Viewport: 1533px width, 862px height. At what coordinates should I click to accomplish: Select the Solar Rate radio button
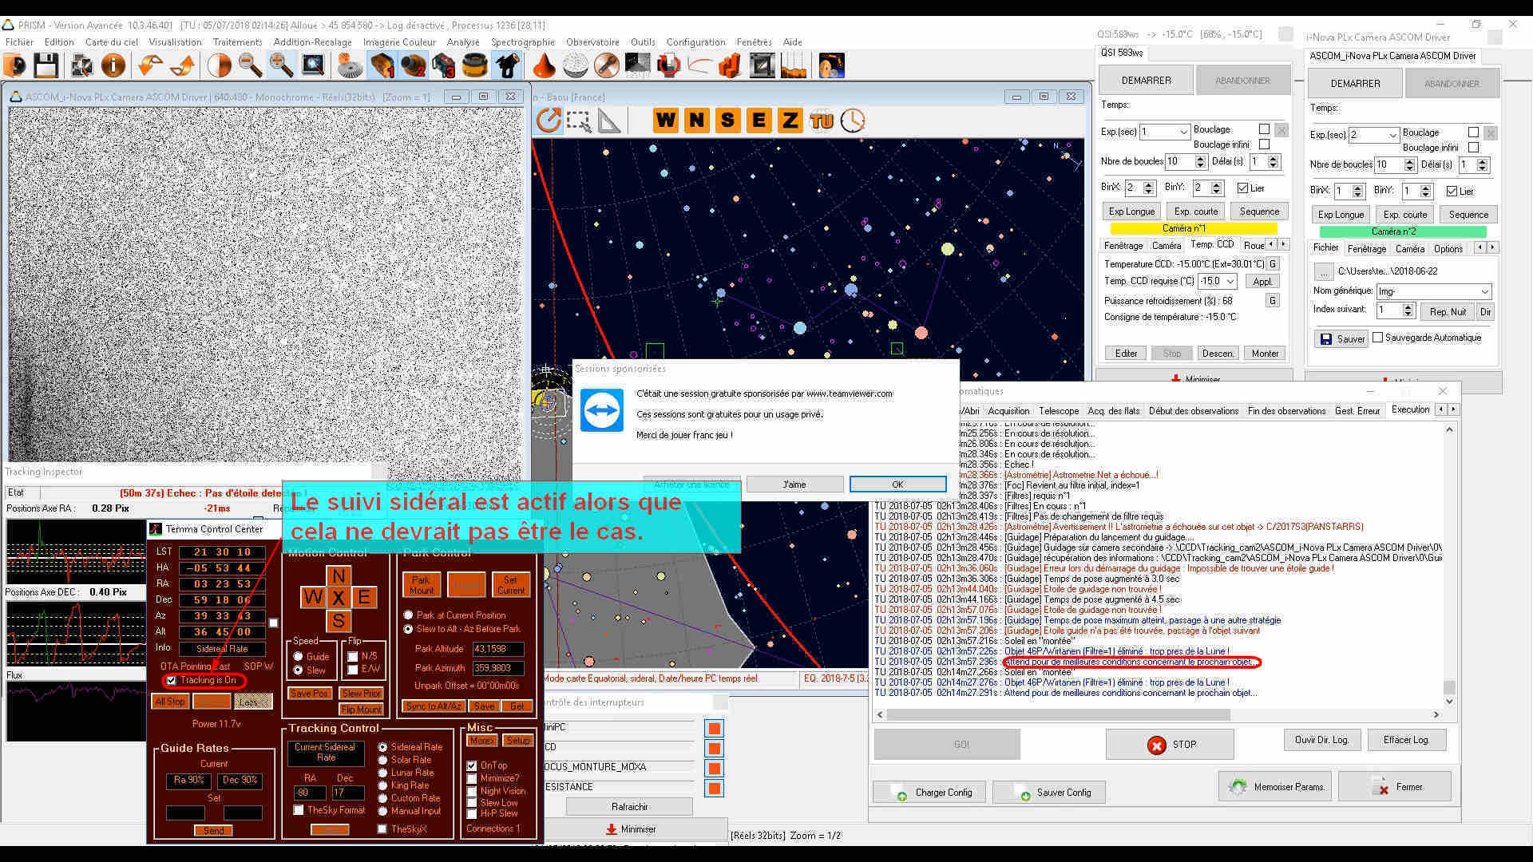383,760
